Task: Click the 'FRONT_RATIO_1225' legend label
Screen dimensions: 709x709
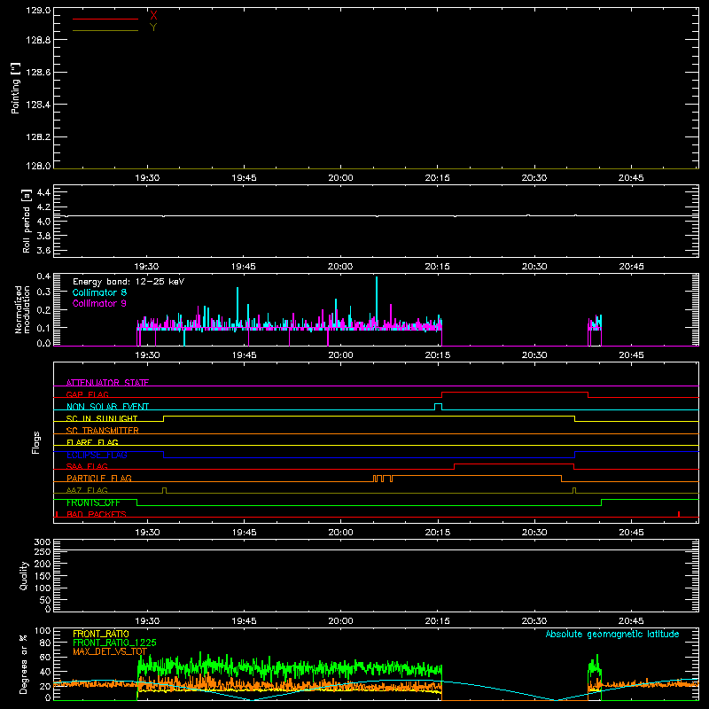Action: pos(114,643)
